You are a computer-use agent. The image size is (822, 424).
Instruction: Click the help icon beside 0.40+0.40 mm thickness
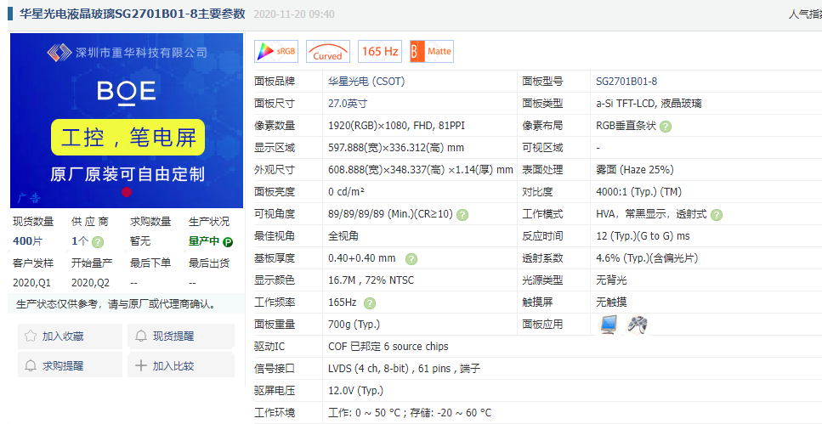click(411, 259)
